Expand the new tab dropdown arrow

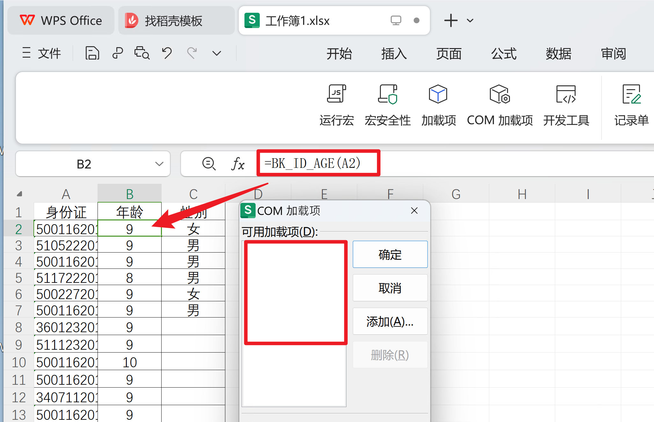[470, 21]
